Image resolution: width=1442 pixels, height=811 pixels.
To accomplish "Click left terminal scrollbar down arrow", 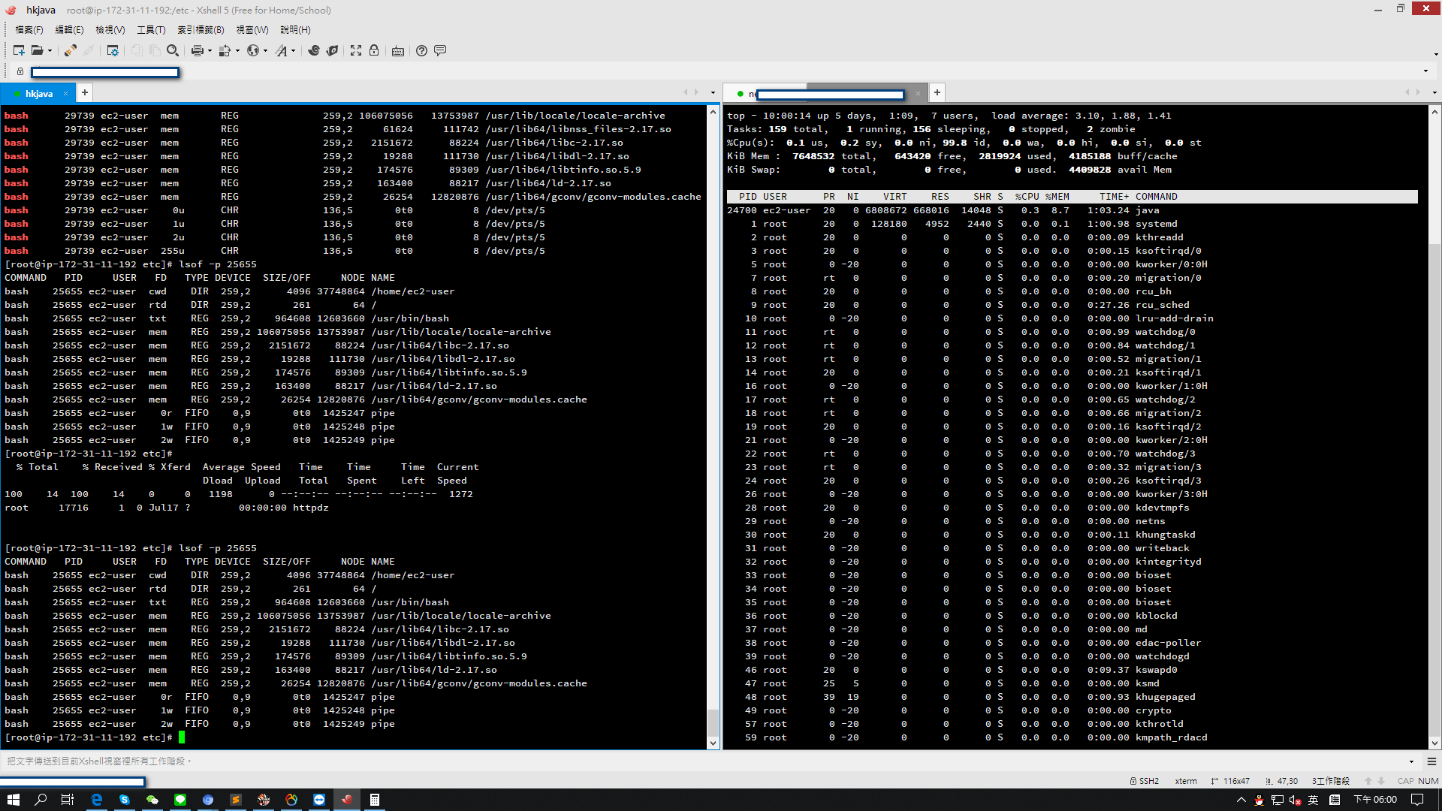I will (713, 743).
